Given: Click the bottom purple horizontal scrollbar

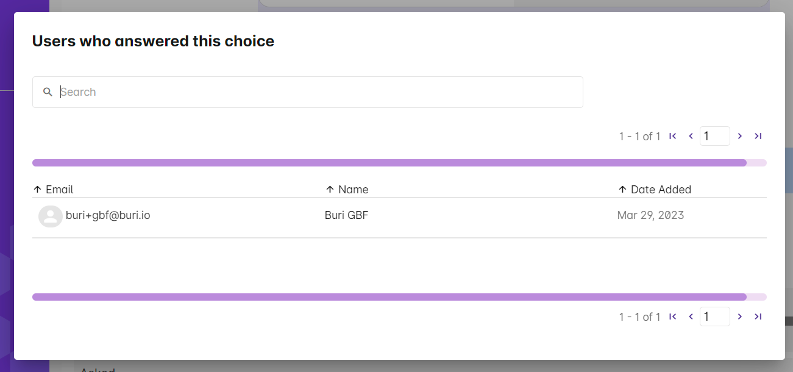Looking at the screenshot, I should pos(389,297).
